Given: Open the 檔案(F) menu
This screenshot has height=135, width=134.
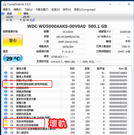Looking at the screenshot, I should [7, 9].
